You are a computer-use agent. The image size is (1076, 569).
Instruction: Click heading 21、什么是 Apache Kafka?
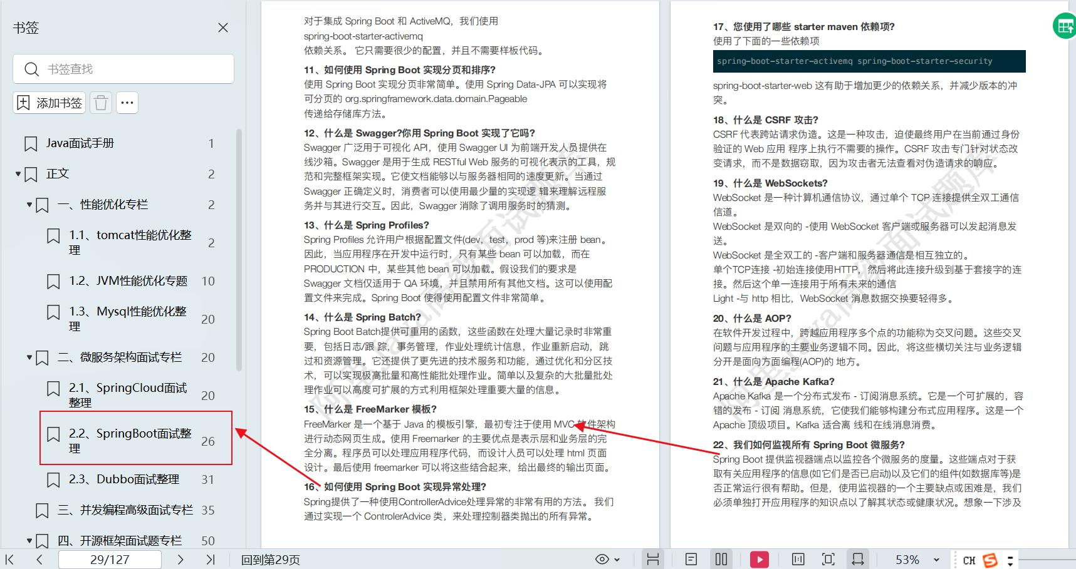(774, 382)
